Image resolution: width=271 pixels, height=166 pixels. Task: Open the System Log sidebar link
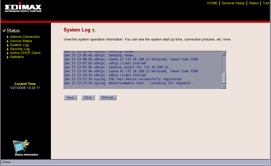(19, 45)
